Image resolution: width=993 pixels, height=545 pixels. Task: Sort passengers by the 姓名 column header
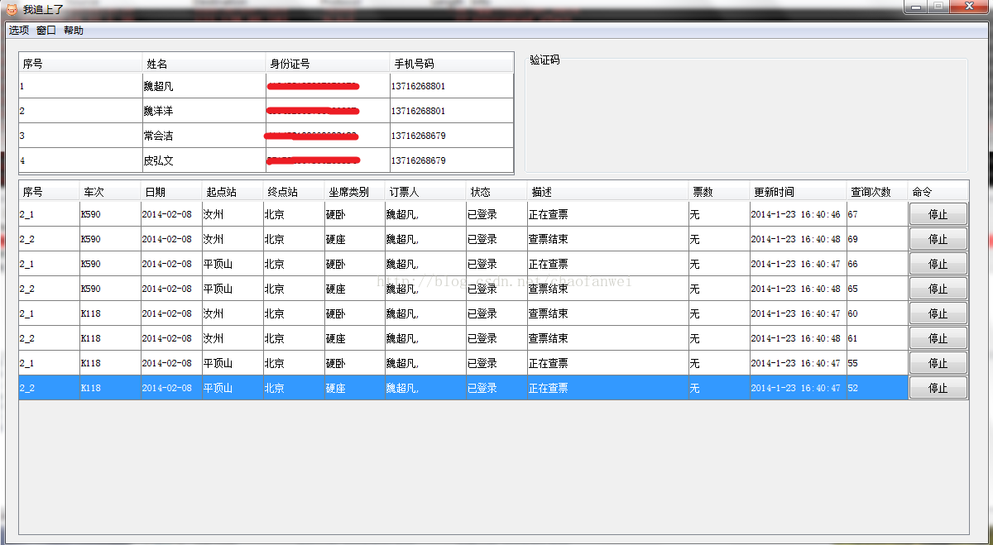click(204, 64)
